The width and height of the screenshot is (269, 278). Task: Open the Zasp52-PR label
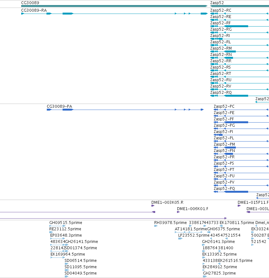click(x=224, y=157)
